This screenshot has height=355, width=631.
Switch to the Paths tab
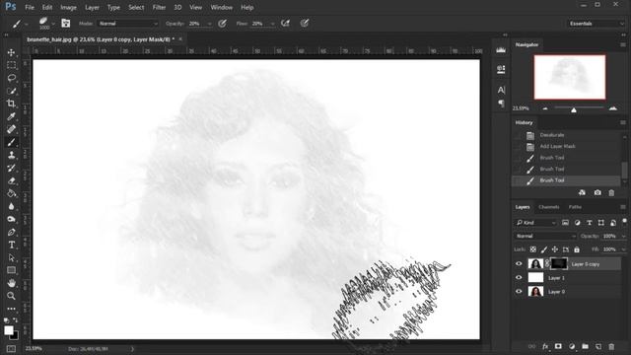coord(575,207)
